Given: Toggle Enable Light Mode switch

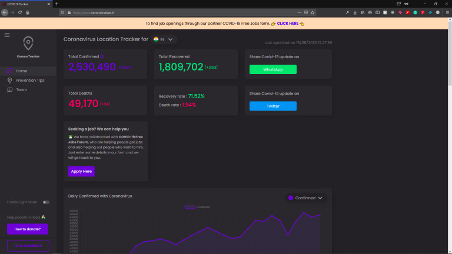Looking at the screenshot, I should pos(46,202).
